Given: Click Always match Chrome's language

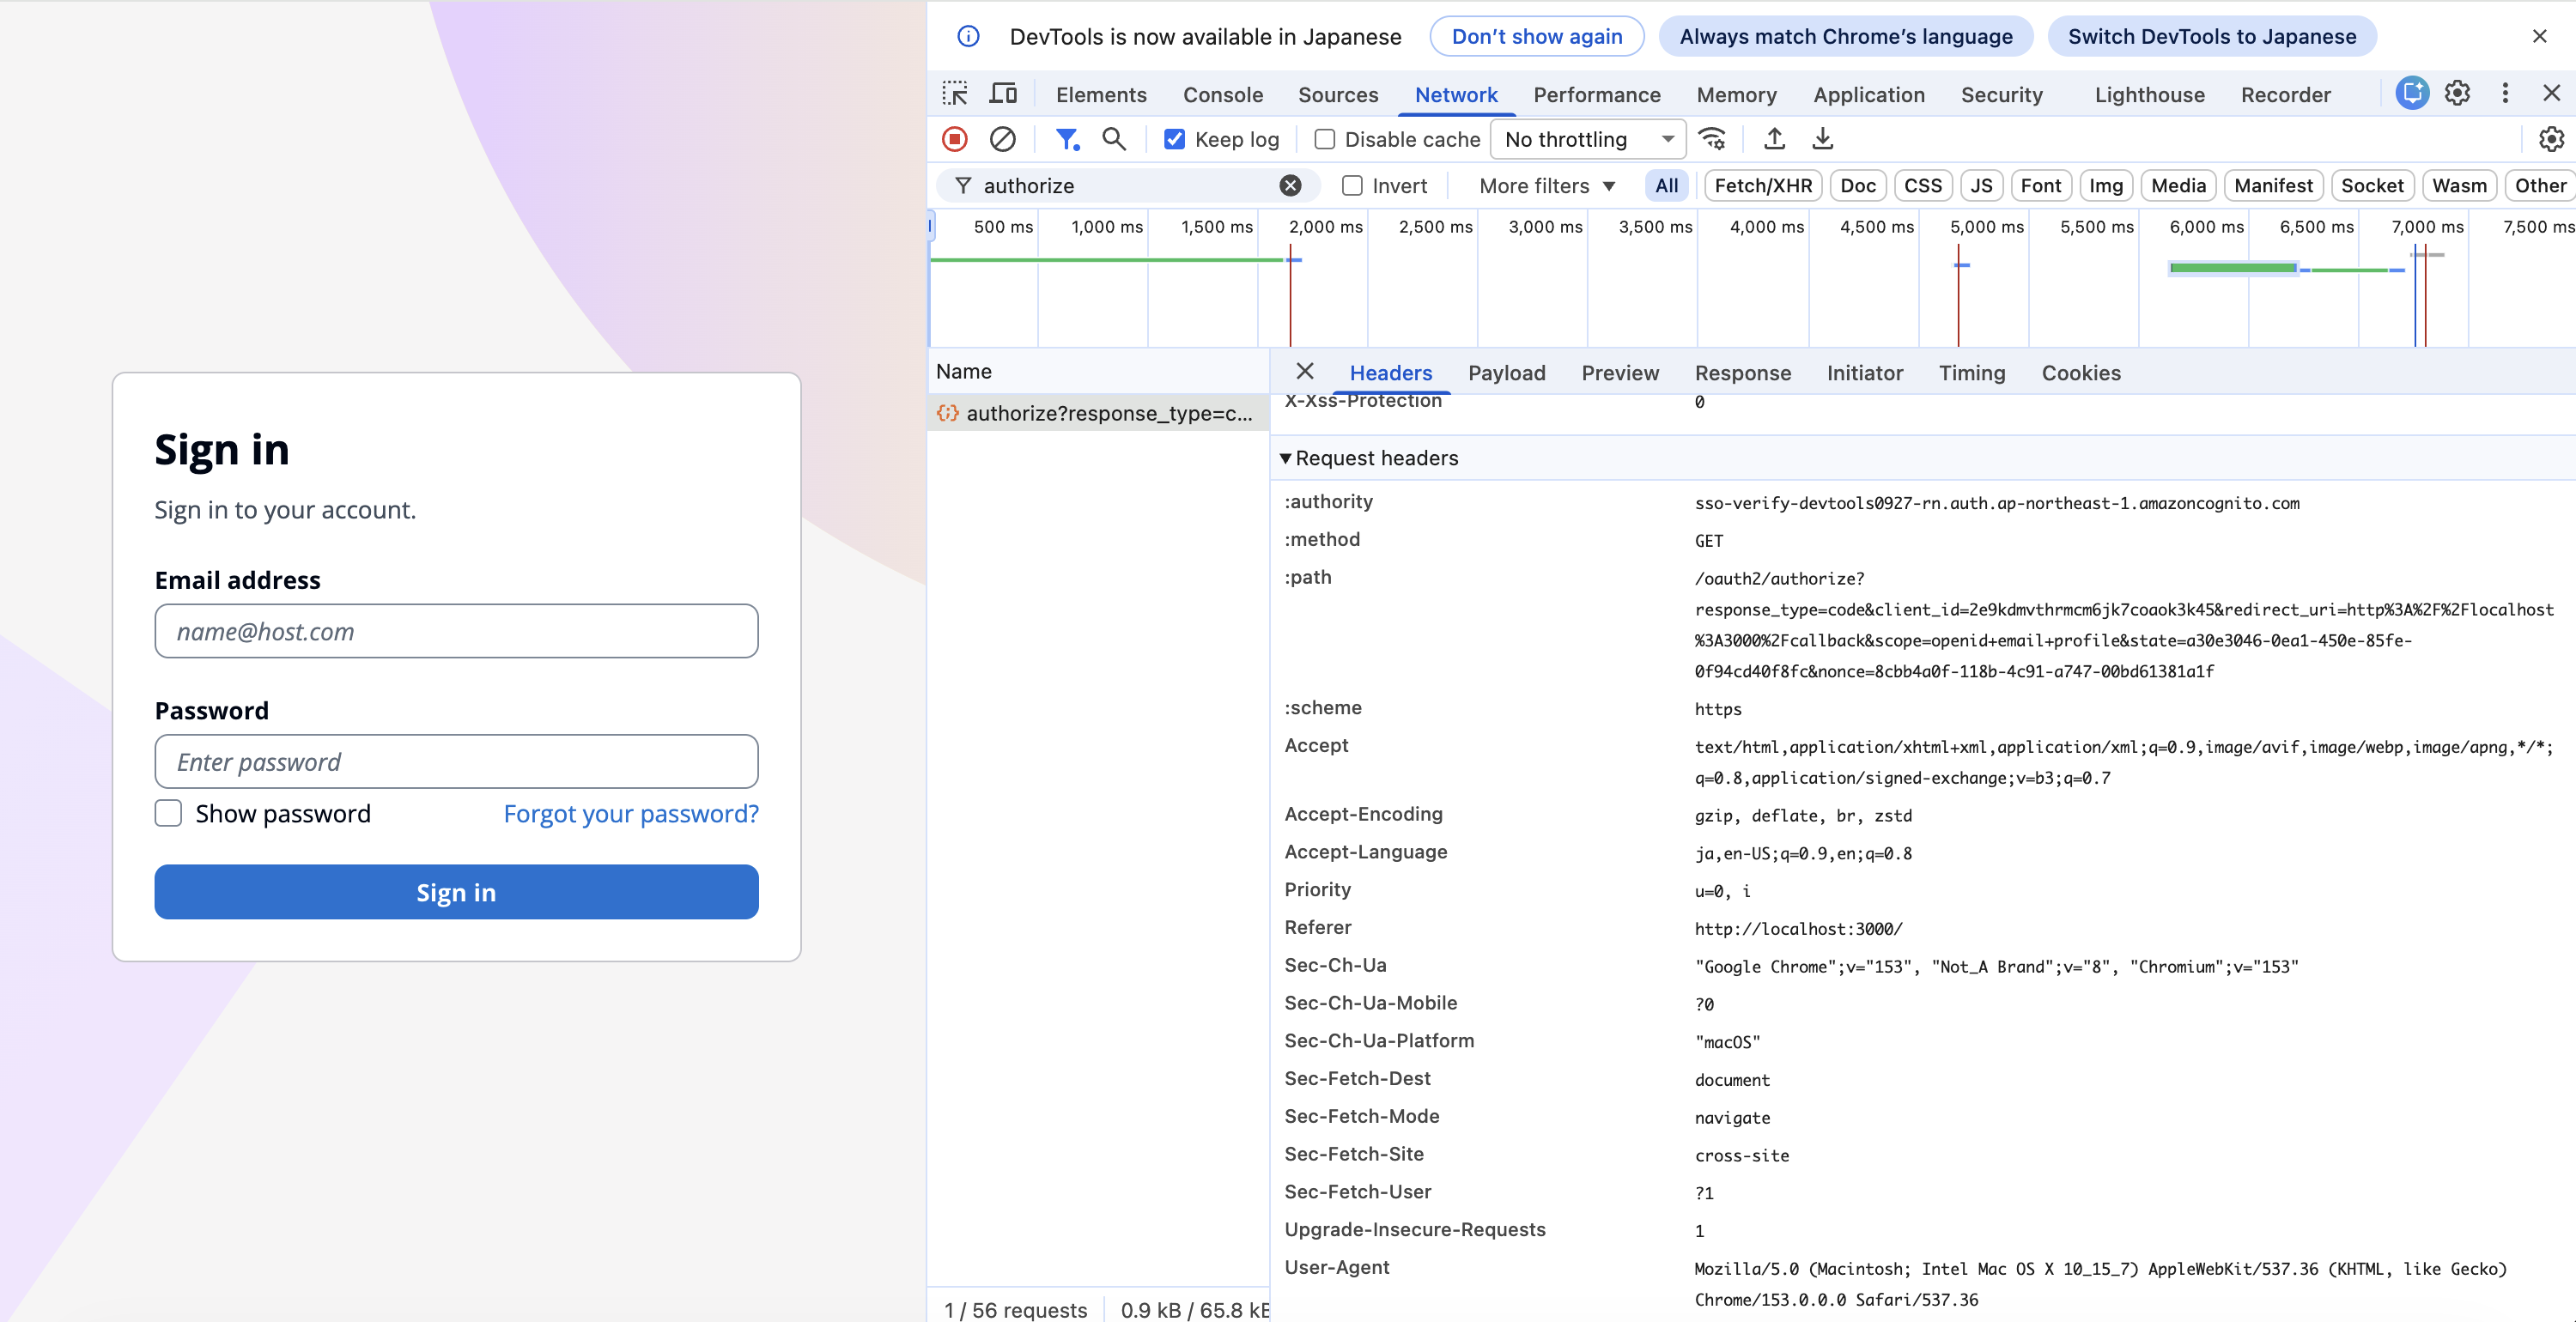Looking at the screenshot, I should tap(1845, 36).
